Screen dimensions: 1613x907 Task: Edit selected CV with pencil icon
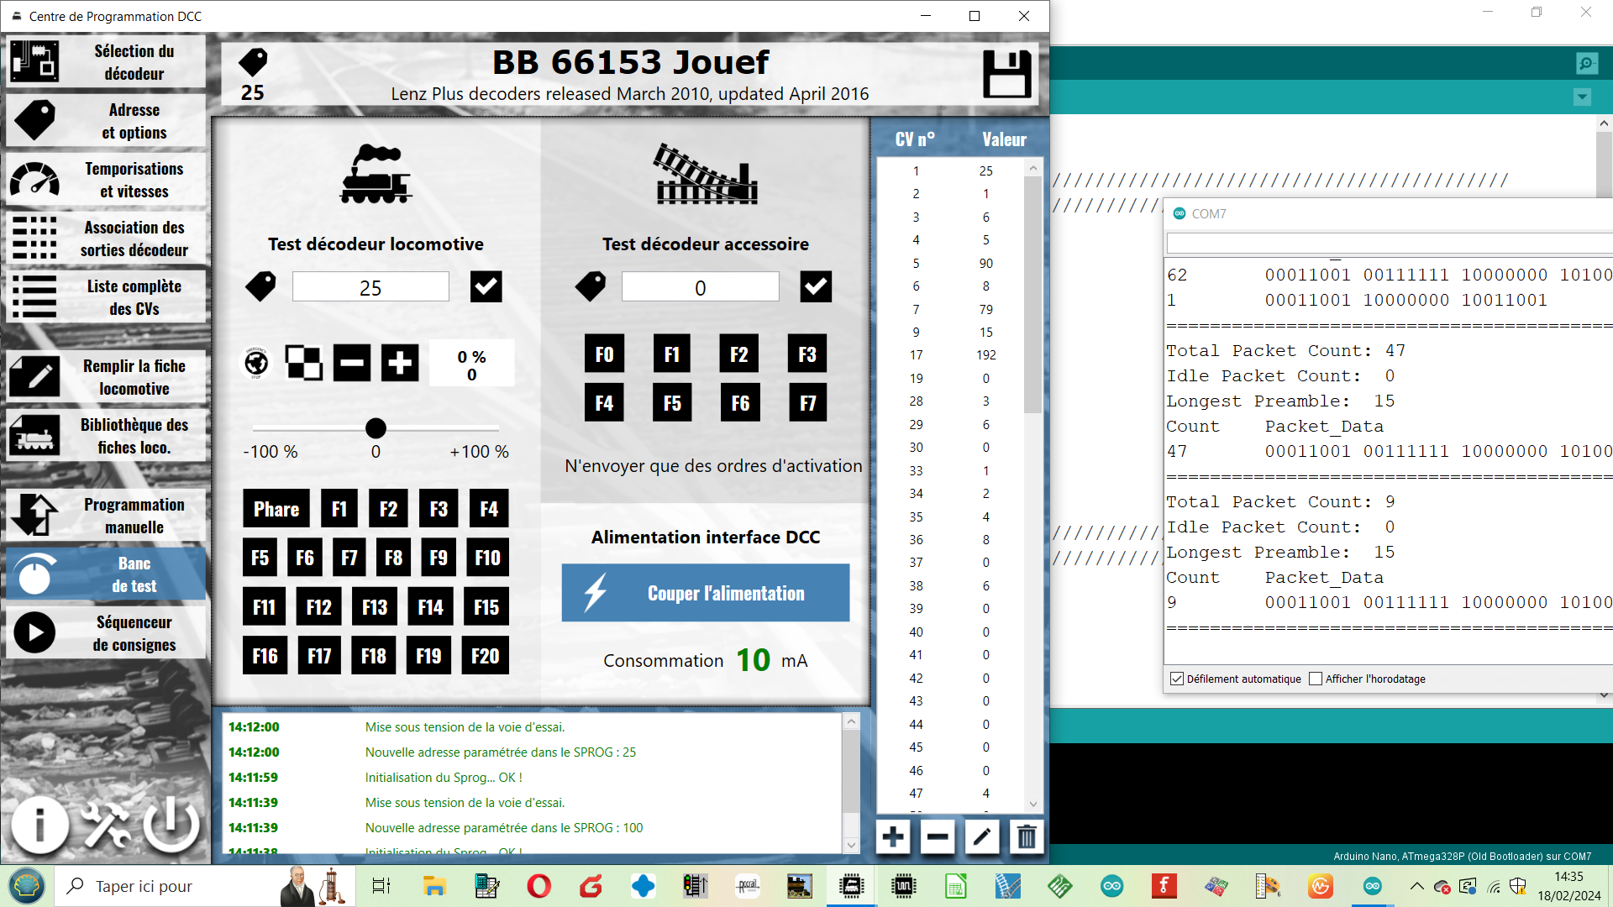click(982, 836)
